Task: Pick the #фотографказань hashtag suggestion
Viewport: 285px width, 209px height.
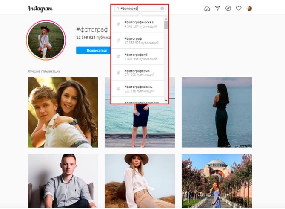Action: [x=139, y=88]
